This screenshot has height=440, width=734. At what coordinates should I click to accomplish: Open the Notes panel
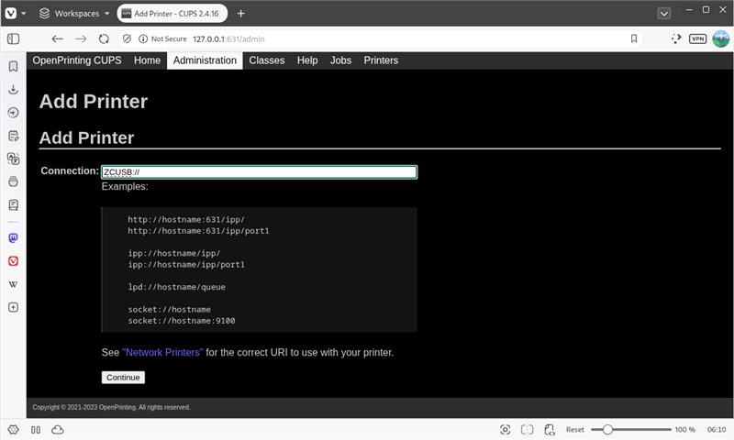click(13, 136)
